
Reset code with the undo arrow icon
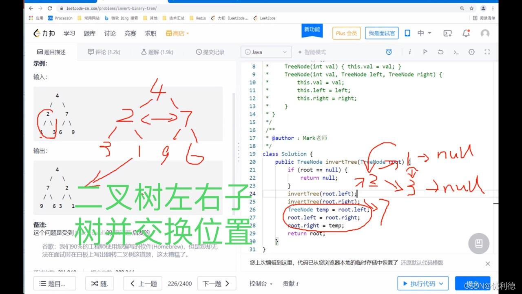coord(440,52)
